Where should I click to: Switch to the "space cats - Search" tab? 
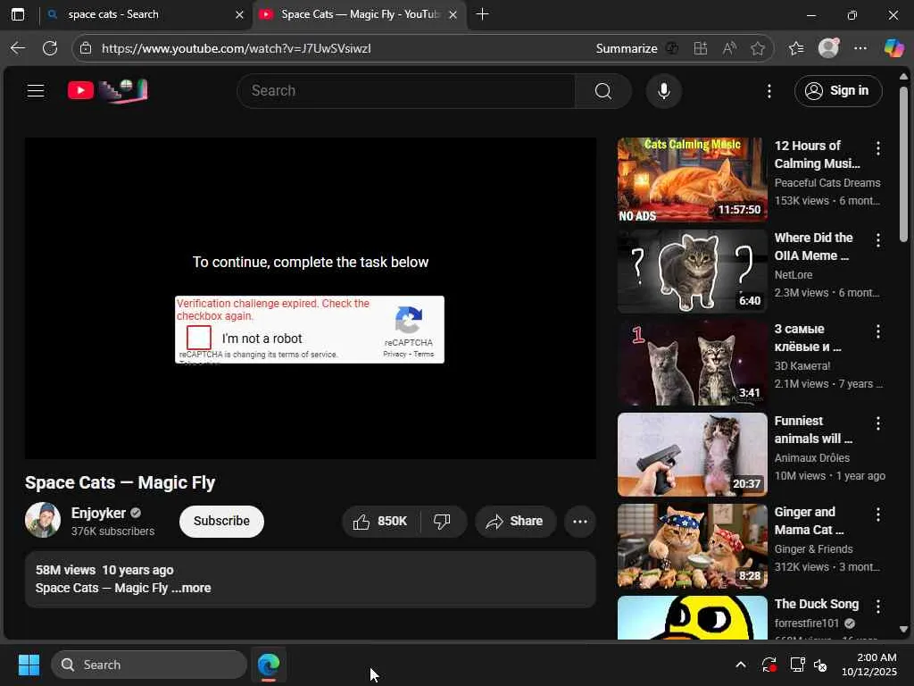point(144,14)
